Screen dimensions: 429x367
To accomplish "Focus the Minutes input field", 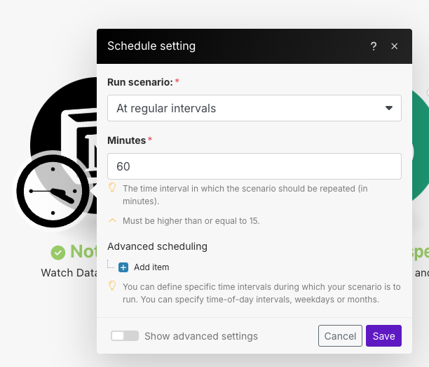I will (x=254, y=166).
